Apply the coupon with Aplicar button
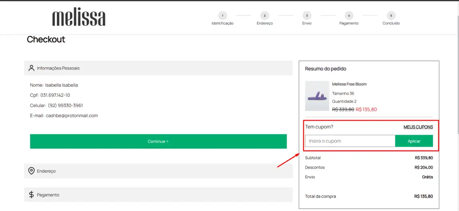This screenshot has height=211, width=459. [414, 141]
